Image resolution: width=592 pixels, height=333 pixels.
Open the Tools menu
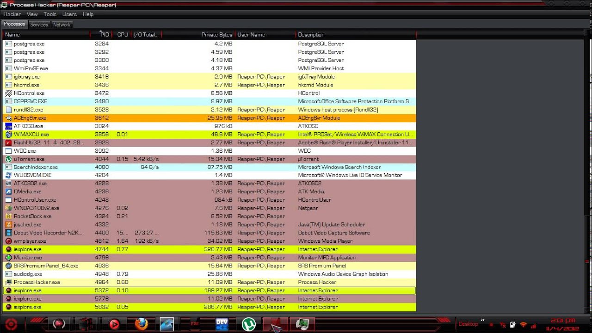pyautogui.click(x=50, y=14)
